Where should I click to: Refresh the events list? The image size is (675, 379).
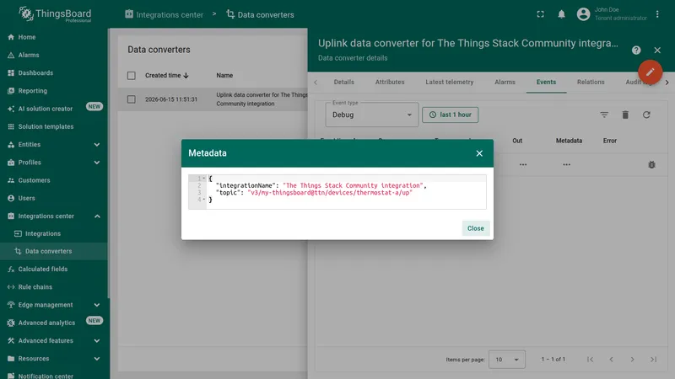tap(646, 115)
